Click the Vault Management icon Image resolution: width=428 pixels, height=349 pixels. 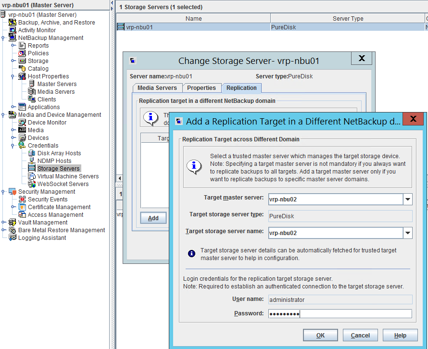coord(13,223)
